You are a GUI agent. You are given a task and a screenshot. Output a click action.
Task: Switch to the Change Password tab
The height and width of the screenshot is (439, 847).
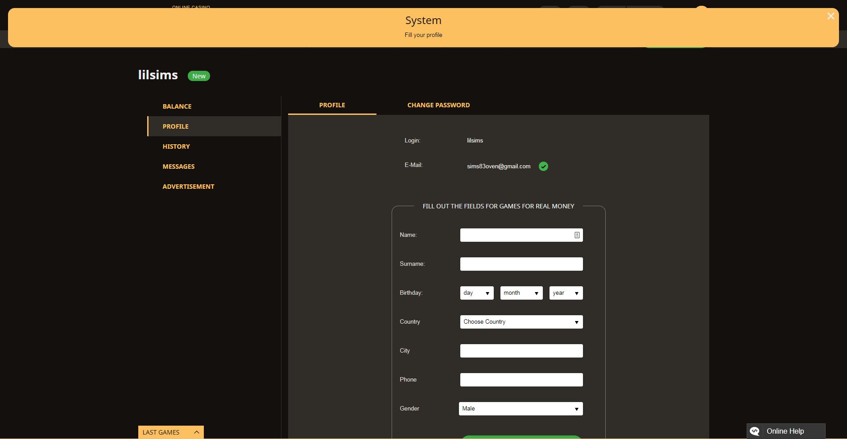(438, 105)
